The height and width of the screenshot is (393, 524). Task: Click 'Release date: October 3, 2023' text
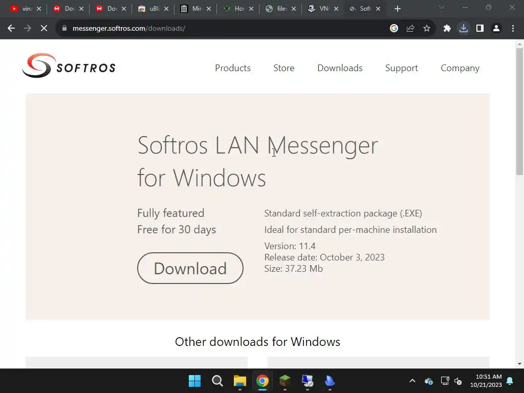[324, 257]
